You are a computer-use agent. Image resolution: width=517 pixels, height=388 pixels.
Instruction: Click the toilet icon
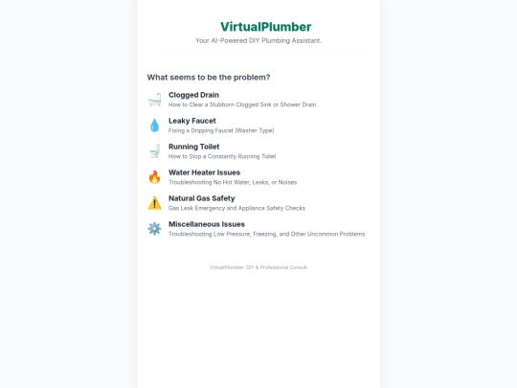[x=154, y=151]
